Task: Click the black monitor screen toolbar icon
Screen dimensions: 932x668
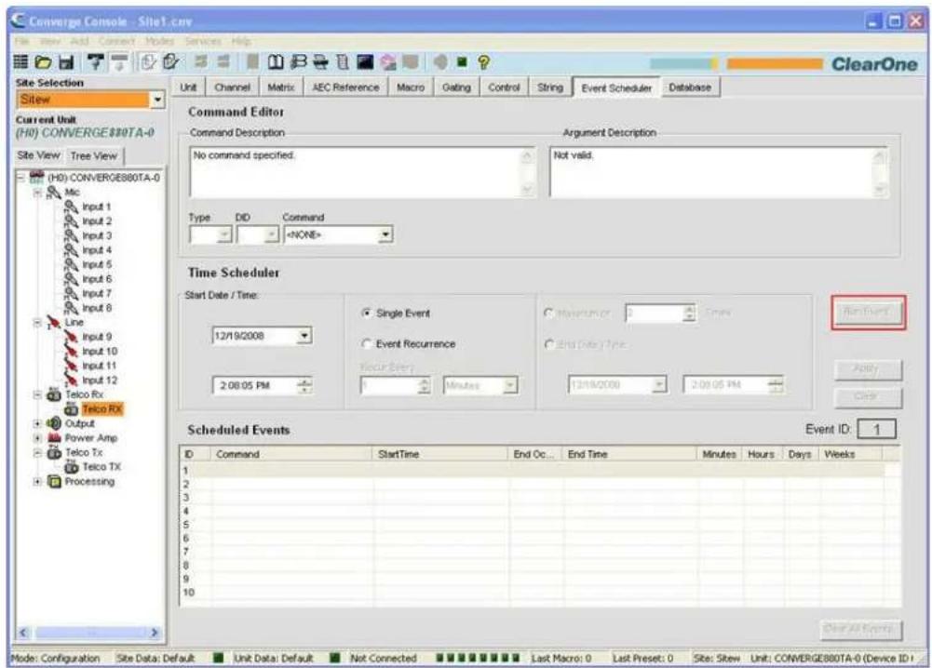Action: coord(365,61)
